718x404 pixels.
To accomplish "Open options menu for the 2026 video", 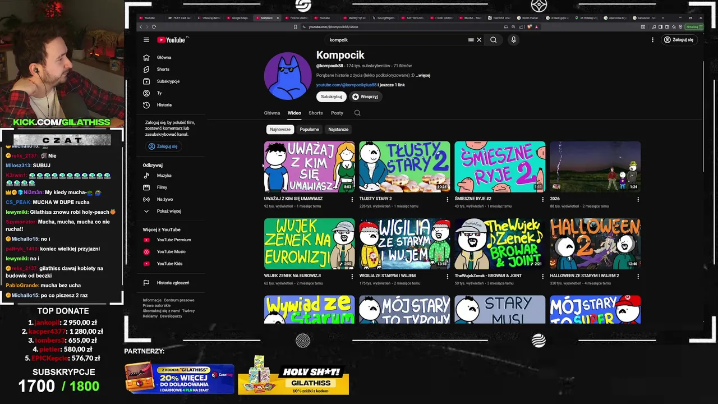I will pyautogui.click(x=638, y=199).
